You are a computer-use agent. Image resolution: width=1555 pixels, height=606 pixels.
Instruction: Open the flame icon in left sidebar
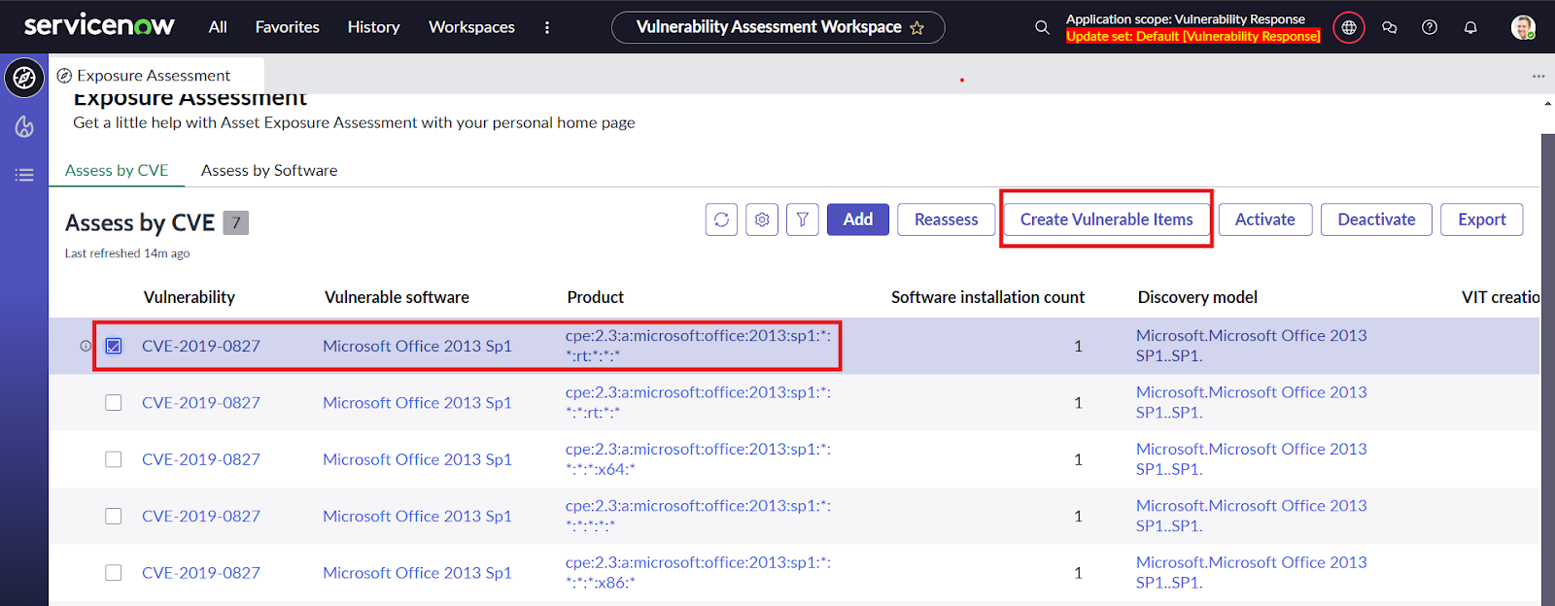point(24,126)
